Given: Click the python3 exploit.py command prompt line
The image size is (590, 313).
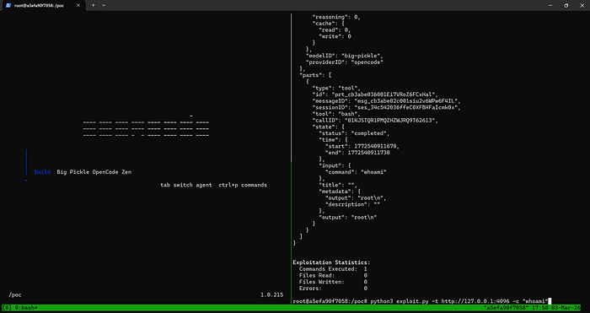Looking at the screenshot, I should (421, 301).
